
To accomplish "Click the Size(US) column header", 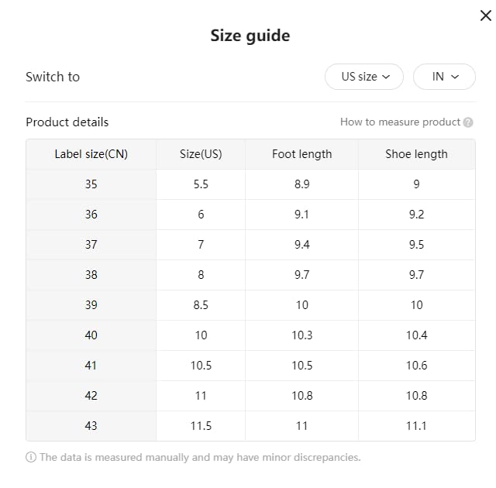I will point(201,154).
